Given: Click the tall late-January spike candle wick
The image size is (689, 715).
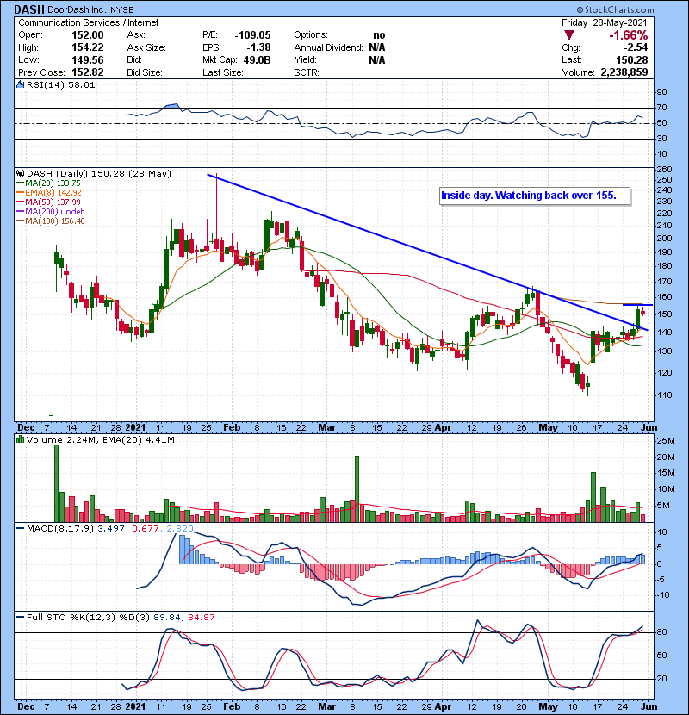Looking at the screenshot, I should pos(216,205).
